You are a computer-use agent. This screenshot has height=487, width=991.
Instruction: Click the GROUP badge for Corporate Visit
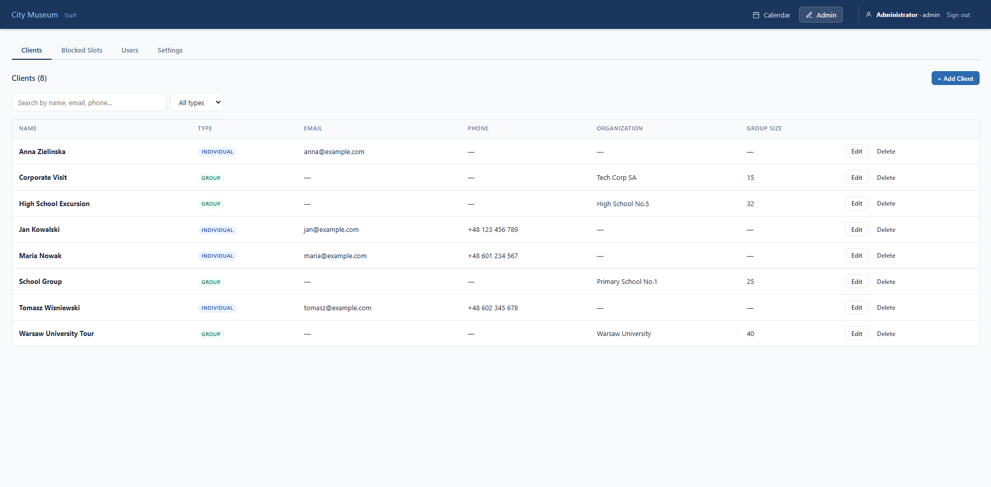pyautogui.click(x=211, y=178)
